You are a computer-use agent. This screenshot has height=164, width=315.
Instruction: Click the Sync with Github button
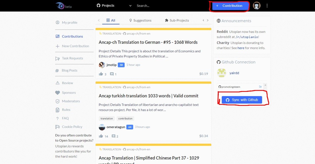242,100
